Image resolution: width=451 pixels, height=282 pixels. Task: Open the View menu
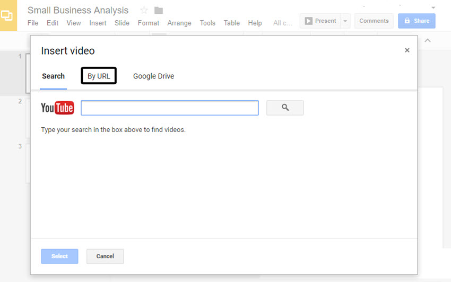(74, 23)
